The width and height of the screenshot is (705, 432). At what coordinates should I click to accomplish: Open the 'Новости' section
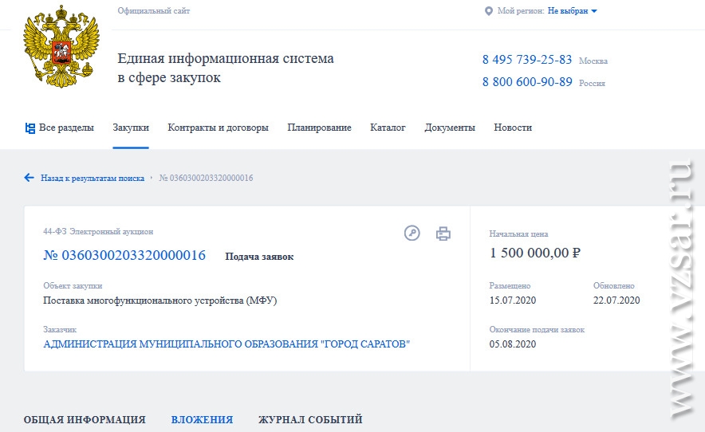coord(513,128)
